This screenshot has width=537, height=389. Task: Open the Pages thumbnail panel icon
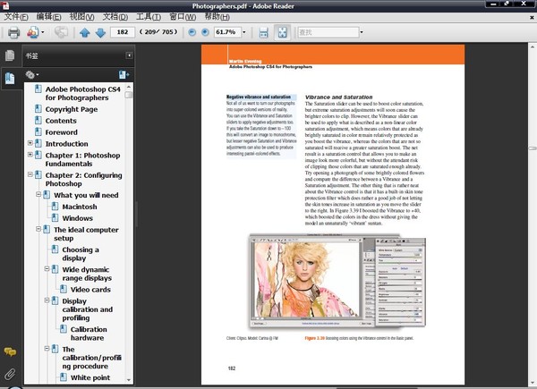(x=10, y=57)
